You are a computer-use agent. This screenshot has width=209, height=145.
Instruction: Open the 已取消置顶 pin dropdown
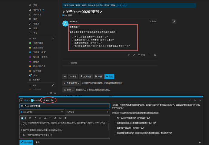click(x=72, y=83)
